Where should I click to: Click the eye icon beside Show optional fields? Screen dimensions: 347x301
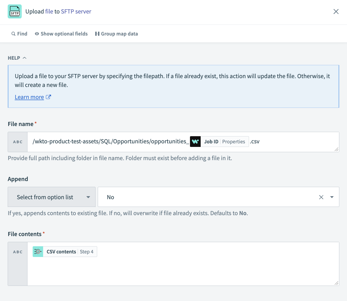click(x=37, y=34)
